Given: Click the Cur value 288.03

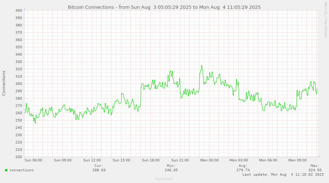Looking at the screenshot, I should pyautogui.click(x=99, y=170).
